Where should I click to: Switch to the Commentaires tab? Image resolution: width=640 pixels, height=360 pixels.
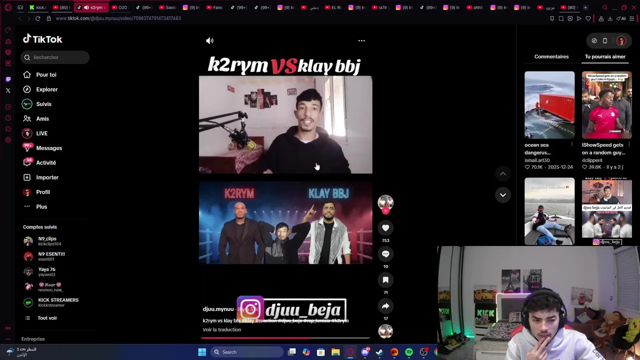[x=551, y=56]
